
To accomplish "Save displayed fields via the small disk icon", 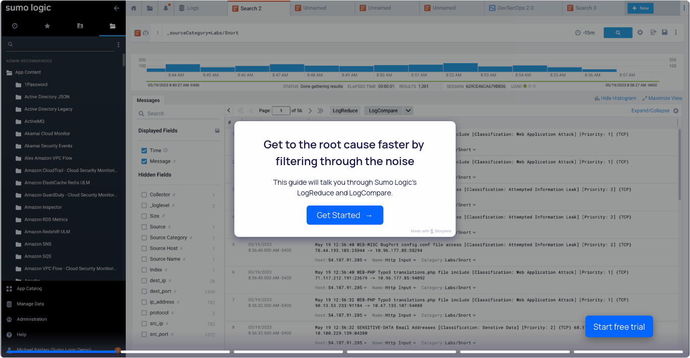I will [217, 130].
